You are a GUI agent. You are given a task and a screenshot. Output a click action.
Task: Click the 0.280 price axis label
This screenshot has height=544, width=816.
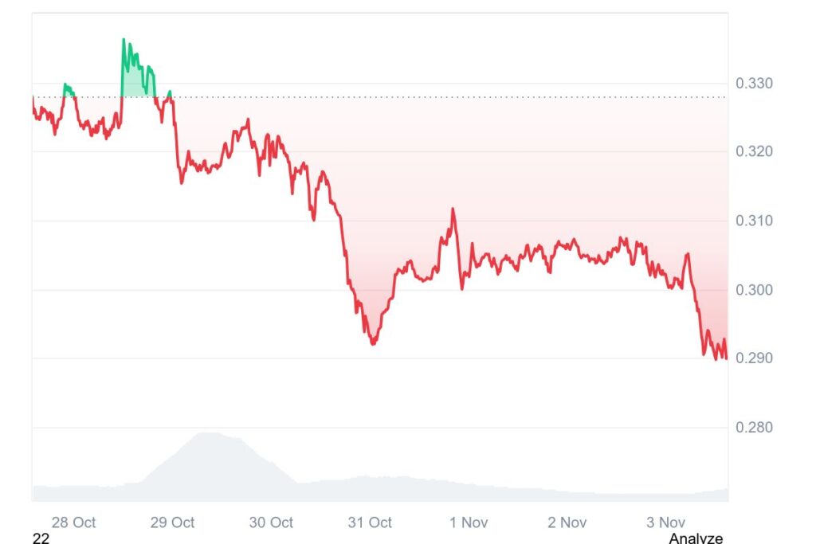pos(752,428)
